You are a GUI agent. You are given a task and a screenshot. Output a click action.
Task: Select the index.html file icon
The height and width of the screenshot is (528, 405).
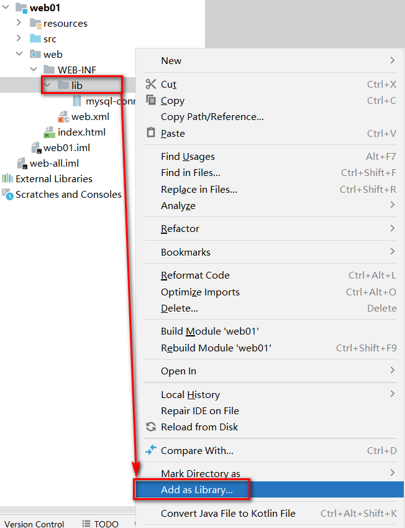pos(50,132)
